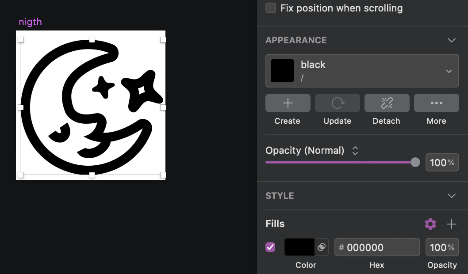
Task: Add a new fill with the plus icon
Action: [x=452, y=224]
